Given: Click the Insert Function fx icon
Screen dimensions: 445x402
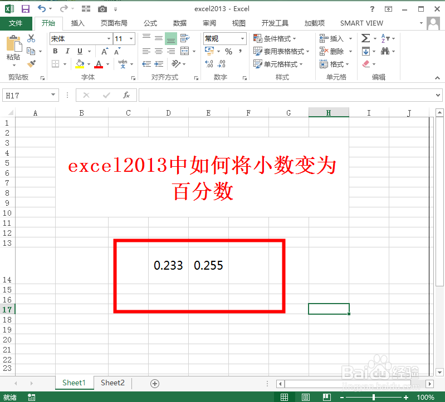Looking at the screenshot, I should [126, 95].
